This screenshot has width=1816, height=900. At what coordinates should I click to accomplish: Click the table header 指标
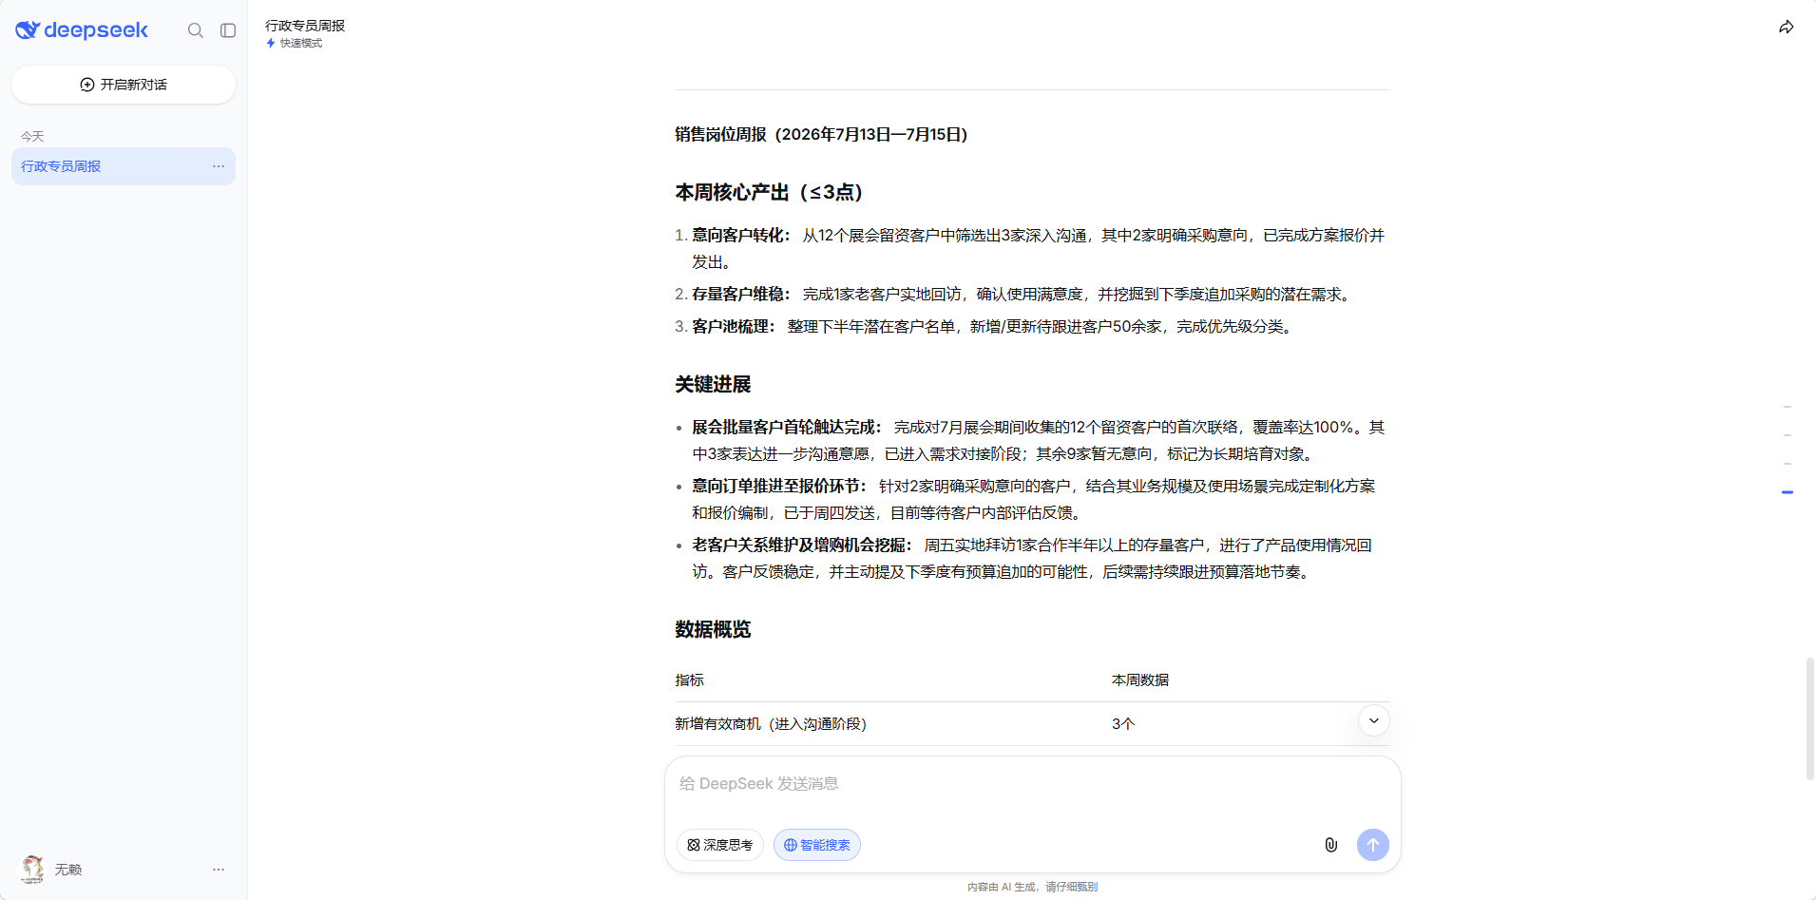(x=690, y=680)
